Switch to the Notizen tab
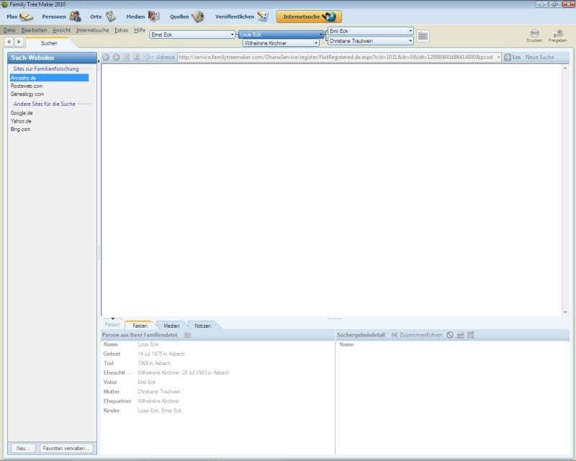 coord(203,326)
